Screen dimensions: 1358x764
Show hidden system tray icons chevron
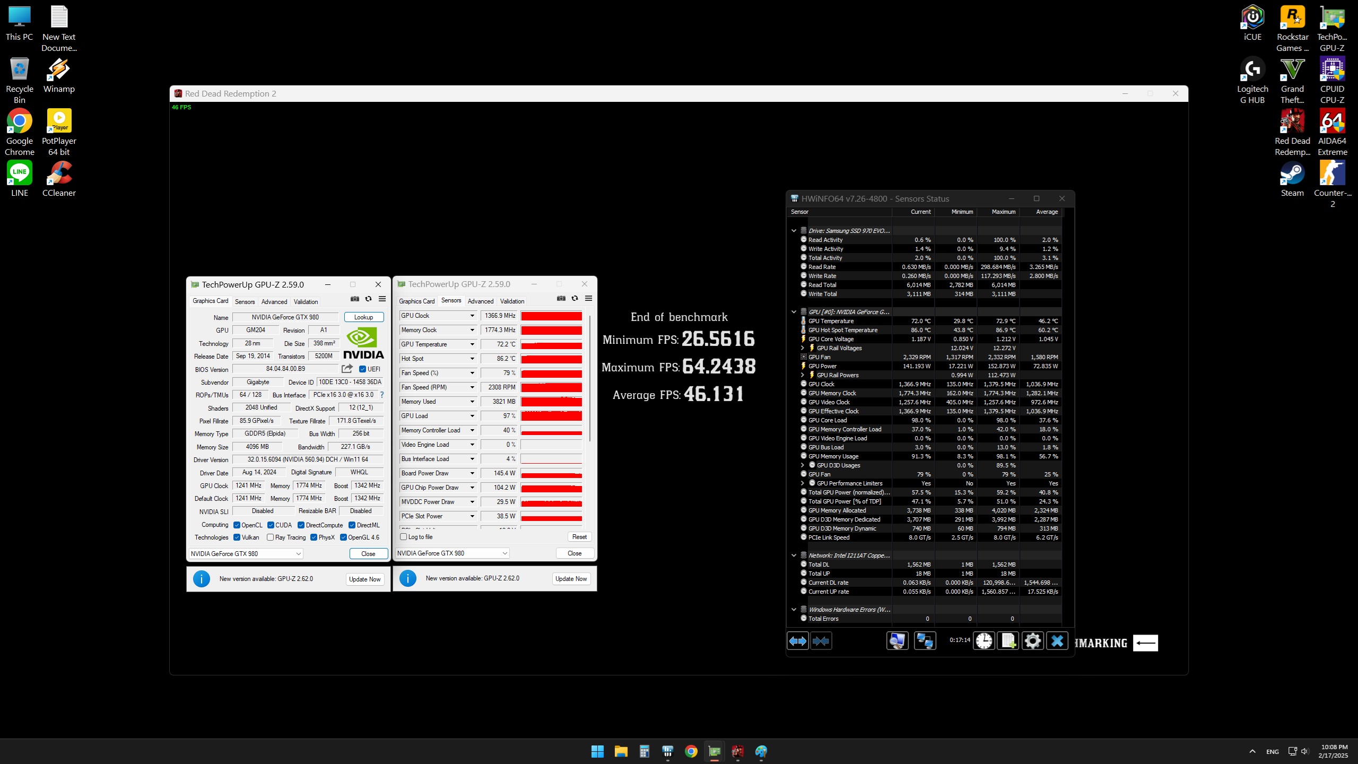pos(1252,751)
